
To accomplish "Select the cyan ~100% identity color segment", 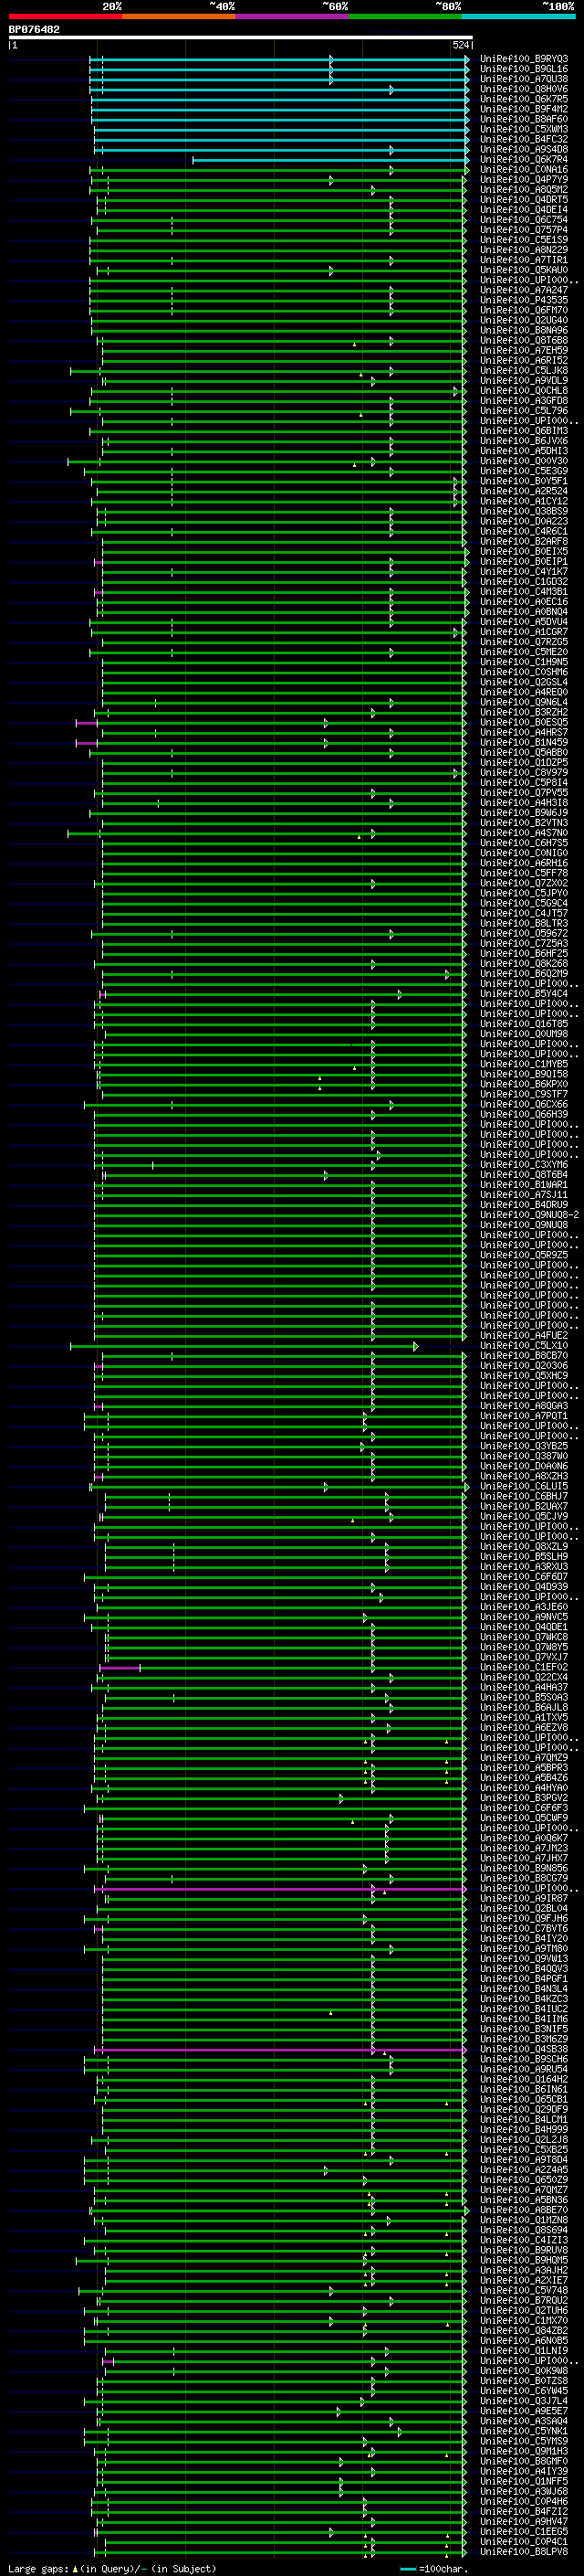I will point(518,16).
